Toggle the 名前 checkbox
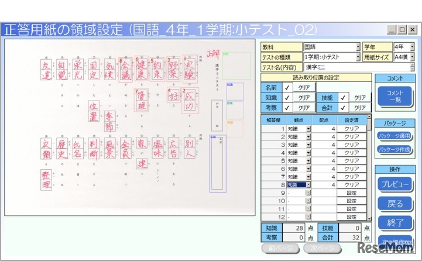The height and width of the screenshot is (261, 422). tap(287, 87)
